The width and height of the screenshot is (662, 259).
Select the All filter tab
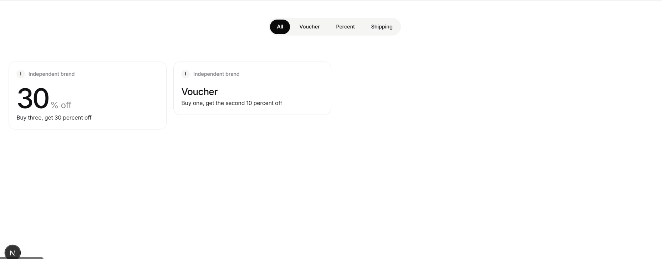(x=280, y=27)
